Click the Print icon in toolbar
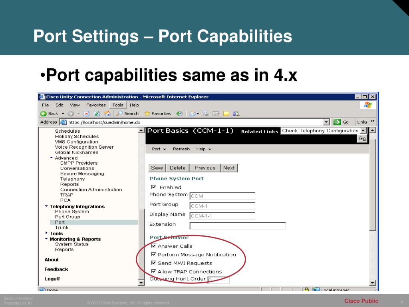The height and width of the screenshot is (307, 409). (206, 114)
